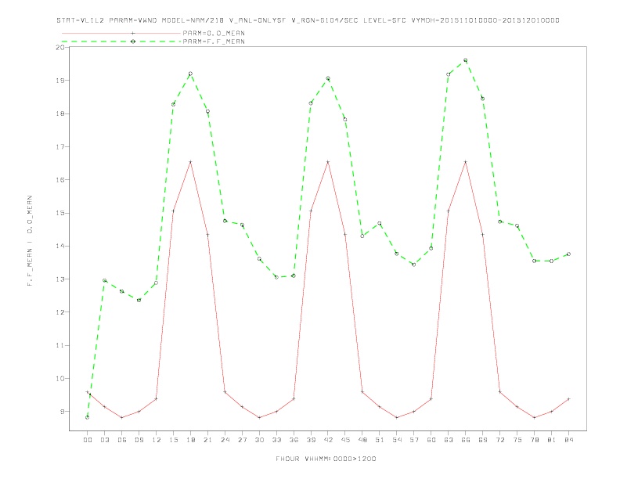Click x-axis hour label 09

pyautogui.click(x=139, y=440)
